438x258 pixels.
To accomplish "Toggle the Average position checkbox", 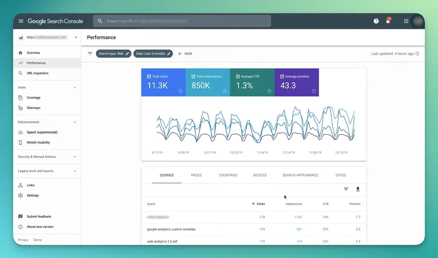I will pos(282,77).
